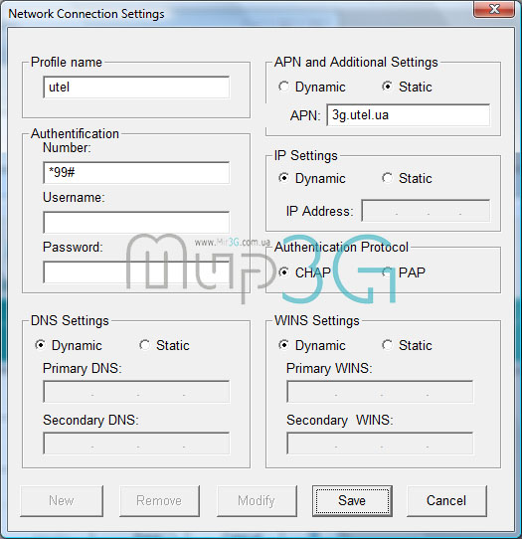Screen dimensions: 522x539
Task: Click the Password: label
Action: (x=73, y=247)
